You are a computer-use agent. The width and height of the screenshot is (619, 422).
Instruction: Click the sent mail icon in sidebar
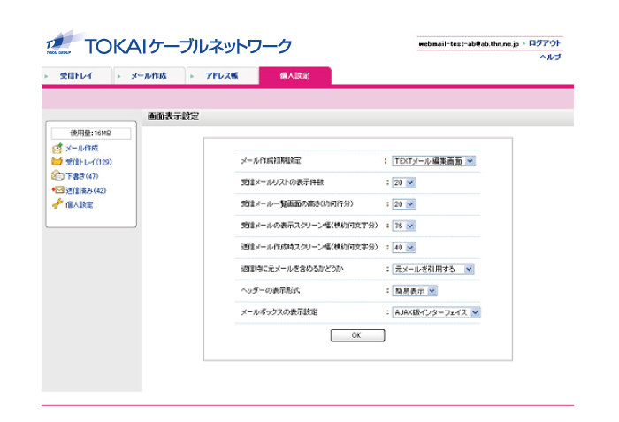coord(57,190)
